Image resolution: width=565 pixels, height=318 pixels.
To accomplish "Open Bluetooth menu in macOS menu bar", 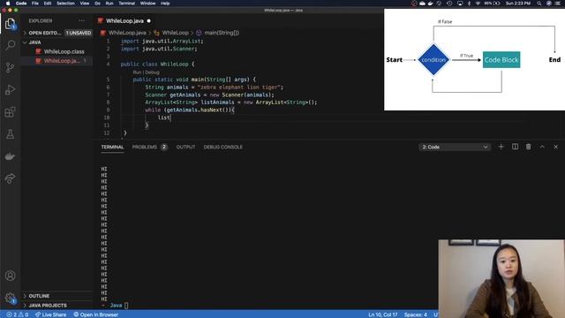I will [x=469, y=4].
